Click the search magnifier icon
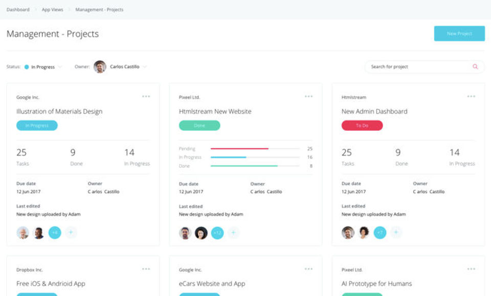 click(x=475, y=66)
